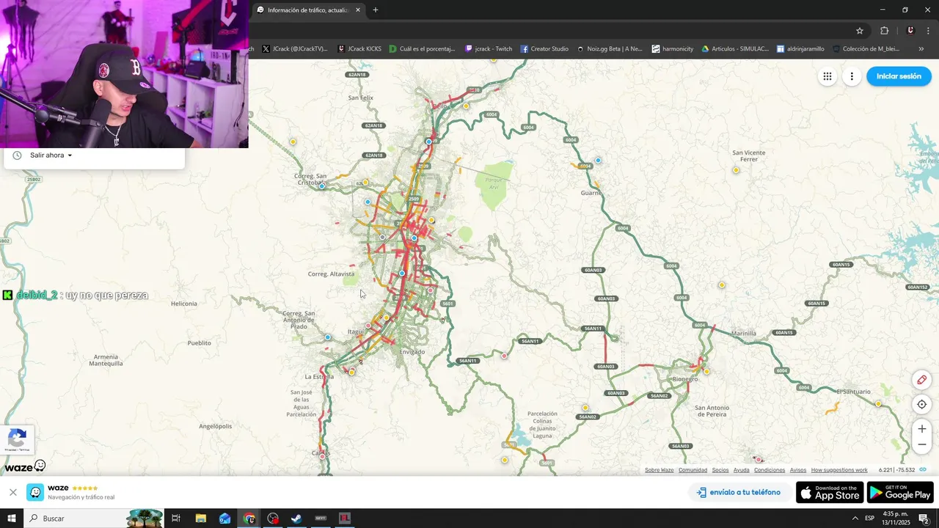Image resolution: width=939 pixels, height=528 pixels.
Task: Click the Marinilla map label
Action: coord(744,334)
